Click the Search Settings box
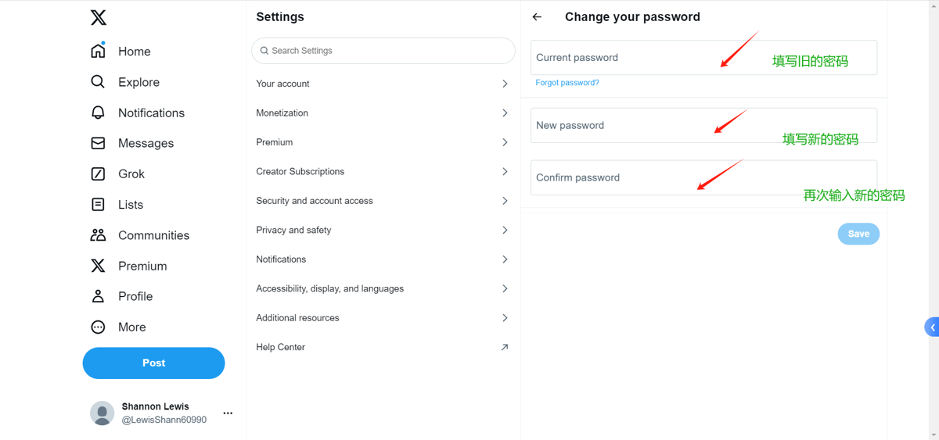Image resolution: width=939 pixels, height=440 pixels. pyautogui.click(x=383, y=51)
